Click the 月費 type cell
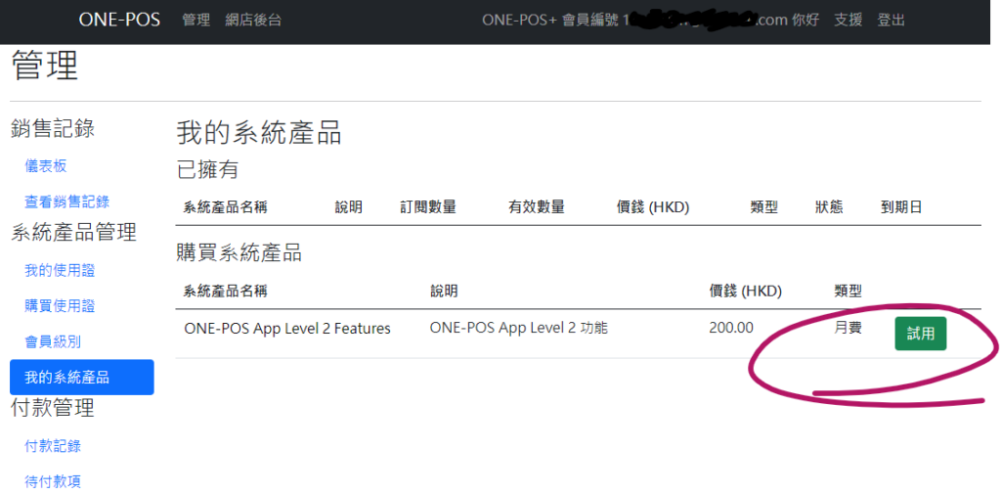 pos(848,328)
